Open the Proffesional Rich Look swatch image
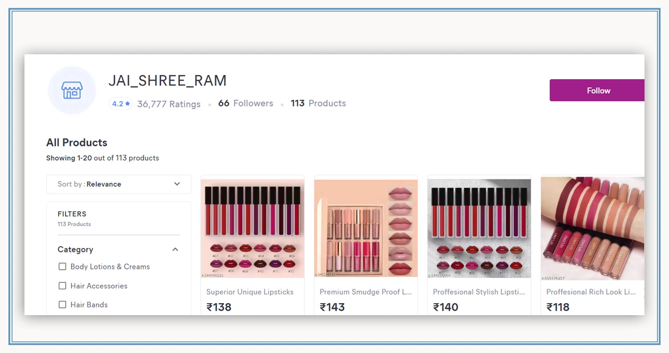This screenshot has height=353, width=669. tap(592, 229)
